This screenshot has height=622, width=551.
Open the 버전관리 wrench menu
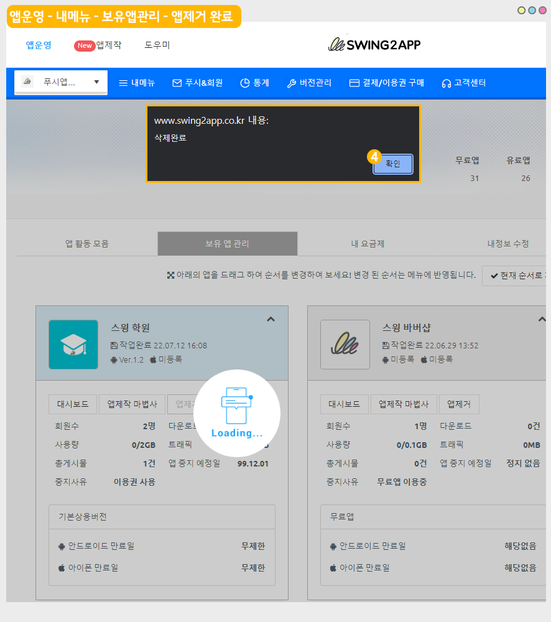309,83
